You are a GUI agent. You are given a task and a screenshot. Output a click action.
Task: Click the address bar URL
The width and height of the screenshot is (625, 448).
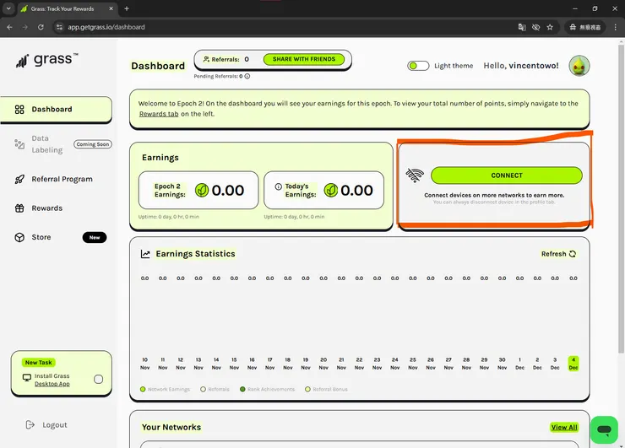tap(106, 27)
